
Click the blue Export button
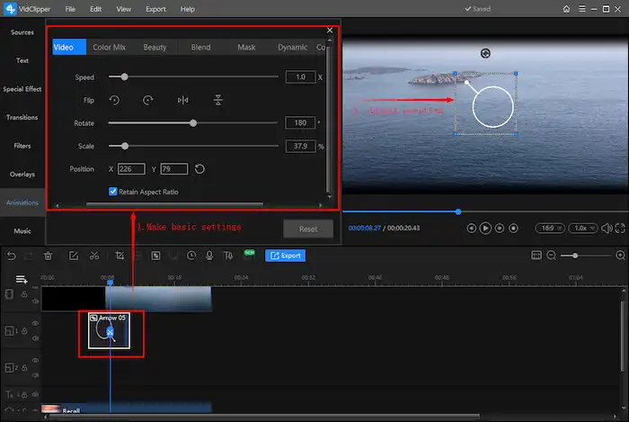pos(286,256)
